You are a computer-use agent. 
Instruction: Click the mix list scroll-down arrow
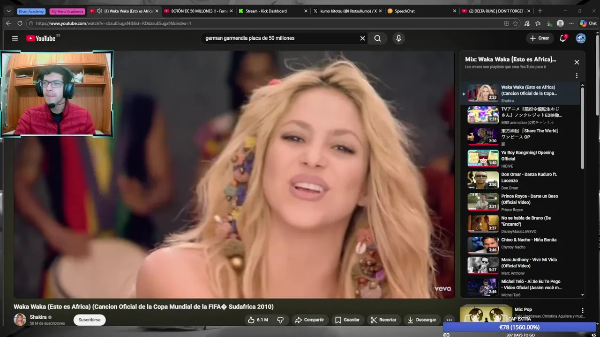click(x=583, y=295)
